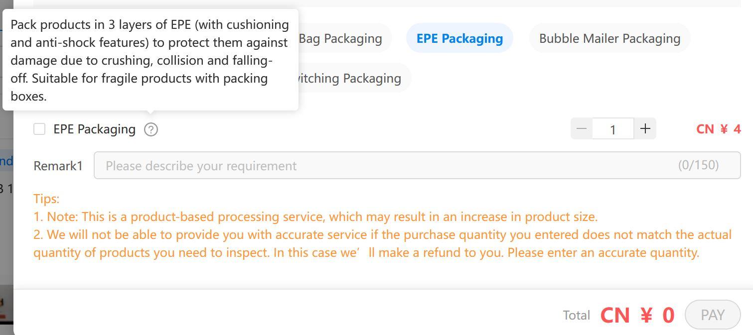Viewport: 753px width, 335px height.
Task: Increase quantity with the plus button
Action: click(645, 129)
